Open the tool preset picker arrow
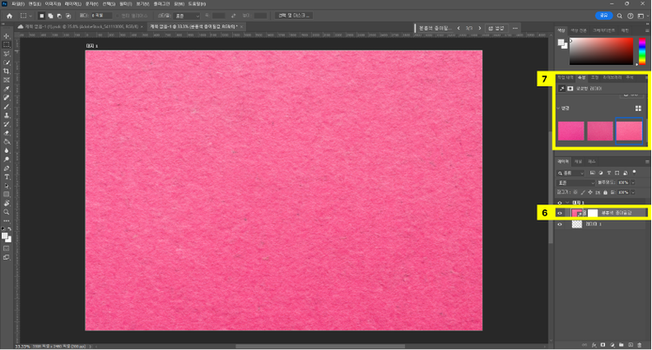652x350 pixels. pos(30,16)
